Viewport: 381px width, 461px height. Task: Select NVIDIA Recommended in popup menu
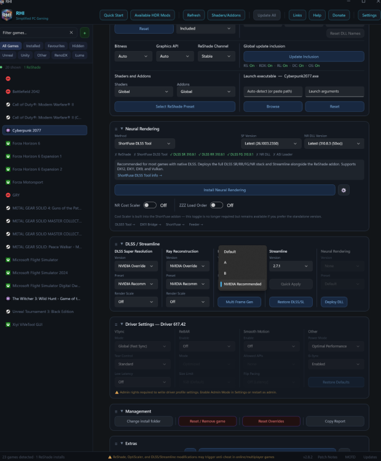tap(243, 284)
